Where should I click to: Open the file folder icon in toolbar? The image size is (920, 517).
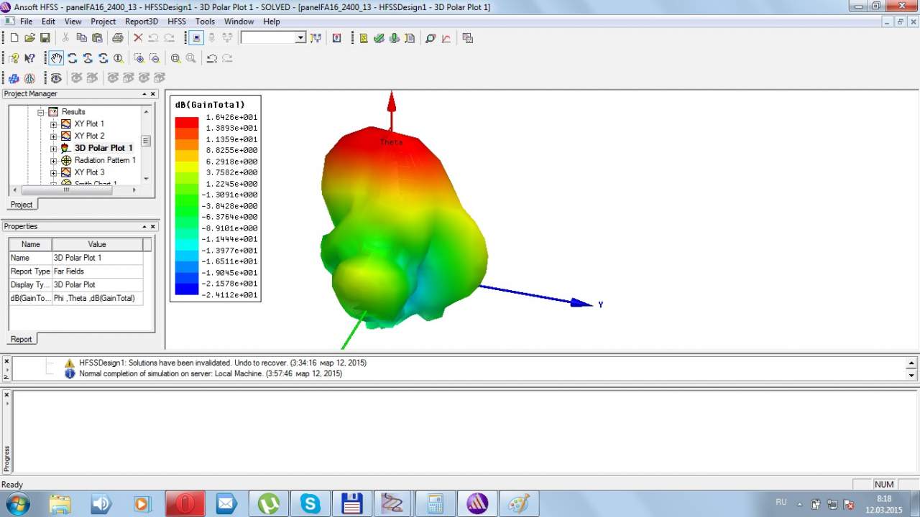click(29, 38)
